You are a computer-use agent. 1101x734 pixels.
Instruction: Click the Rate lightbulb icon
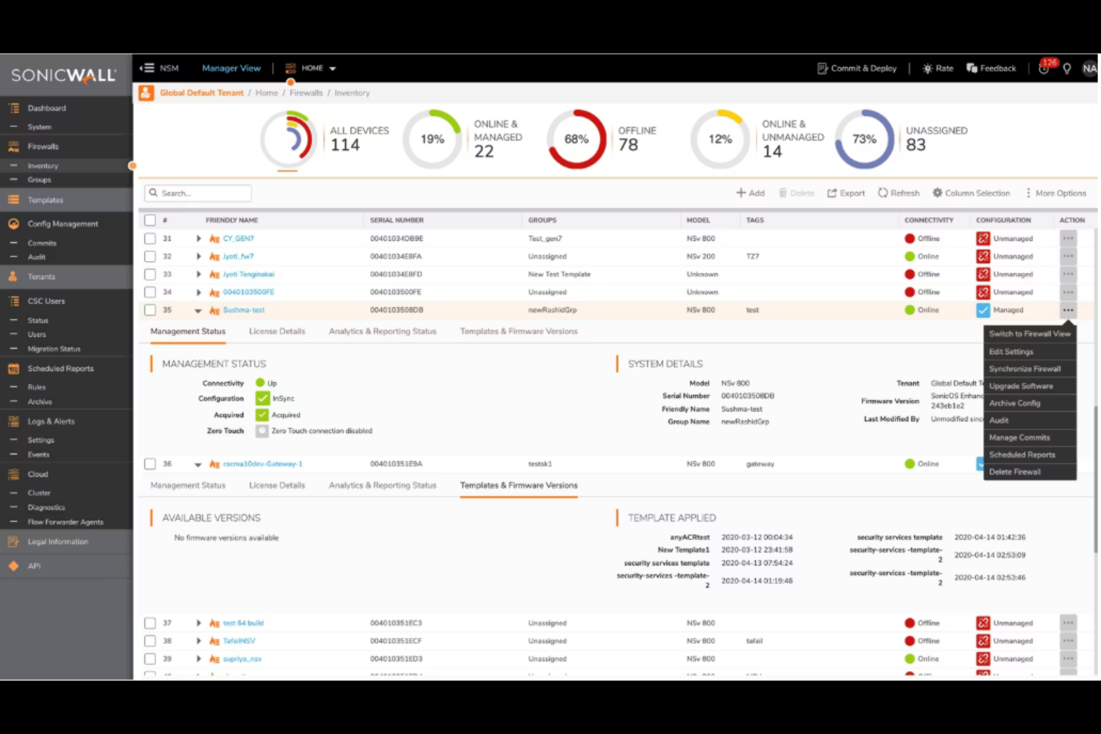925,68
